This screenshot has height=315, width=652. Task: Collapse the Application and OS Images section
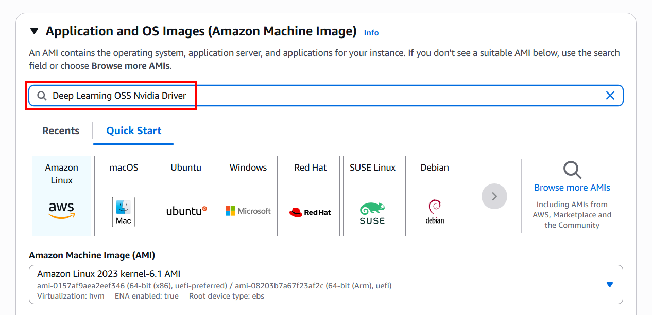[35, 31]
